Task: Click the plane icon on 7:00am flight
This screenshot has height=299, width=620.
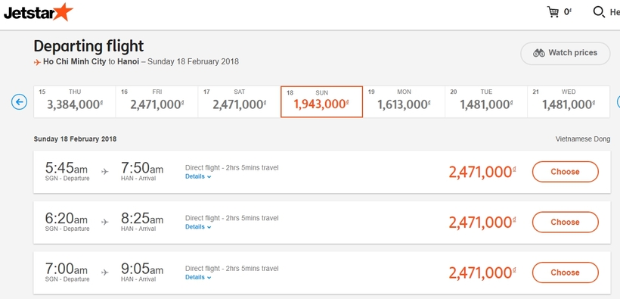Action: (x=105, y=272)
